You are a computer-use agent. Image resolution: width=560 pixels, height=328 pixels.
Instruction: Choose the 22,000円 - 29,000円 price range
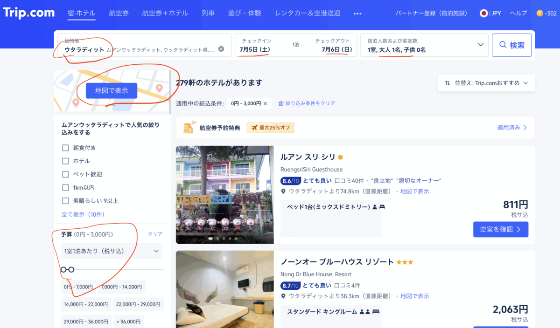pos(138,305)
